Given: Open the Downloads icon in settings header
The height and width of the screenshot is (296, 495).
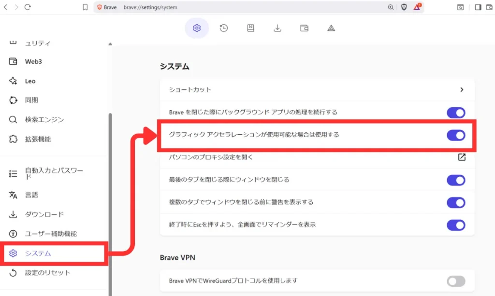Looking at the screenshot, I should 277,28.
